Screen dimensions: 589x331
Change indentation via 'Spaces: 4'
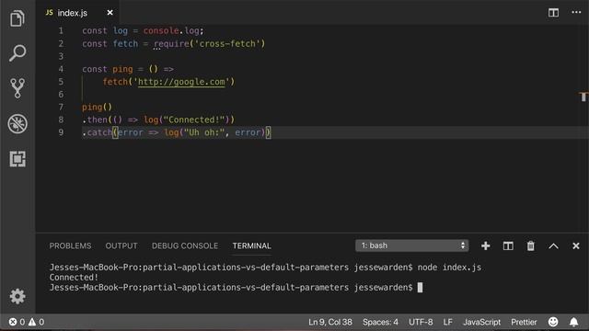[380, 322]
